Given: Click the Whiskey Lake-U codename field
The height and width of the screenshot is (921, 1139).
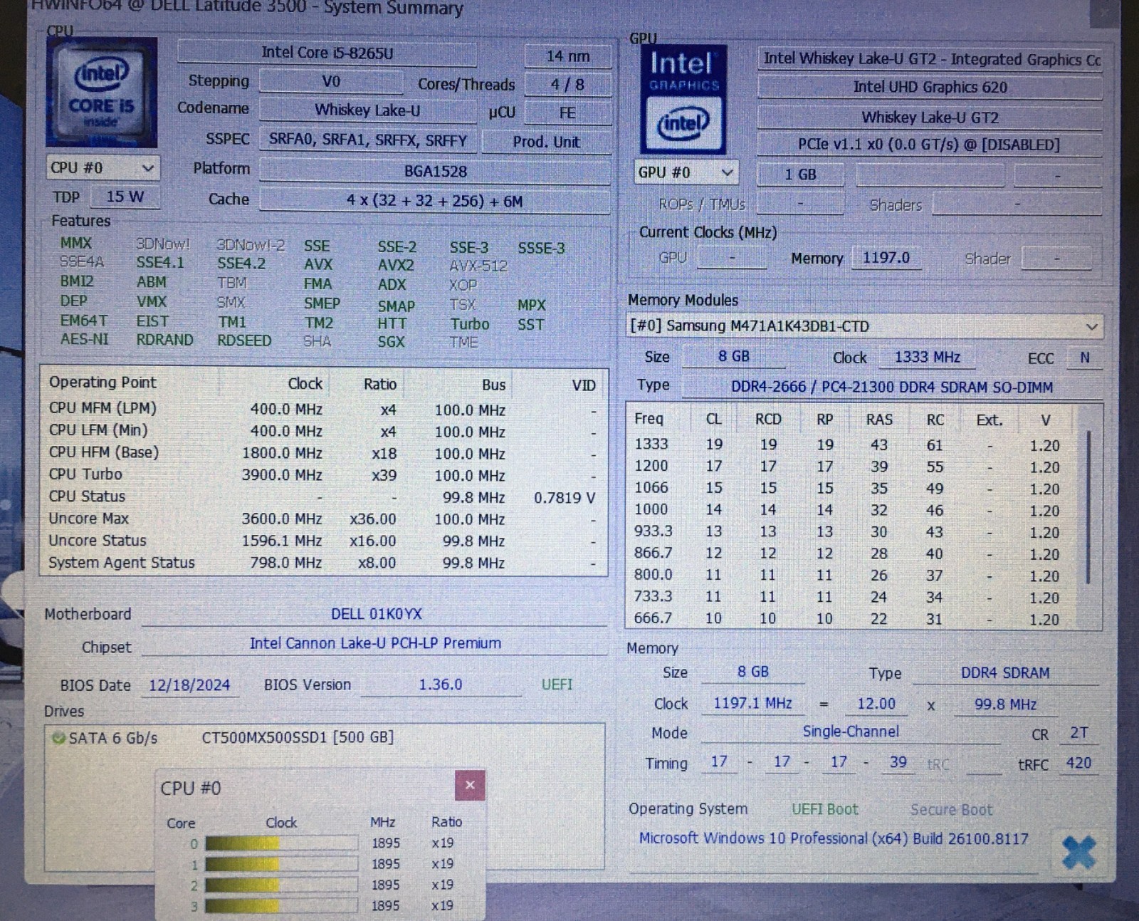Looking at the screenshot, I should click(367, 110).
